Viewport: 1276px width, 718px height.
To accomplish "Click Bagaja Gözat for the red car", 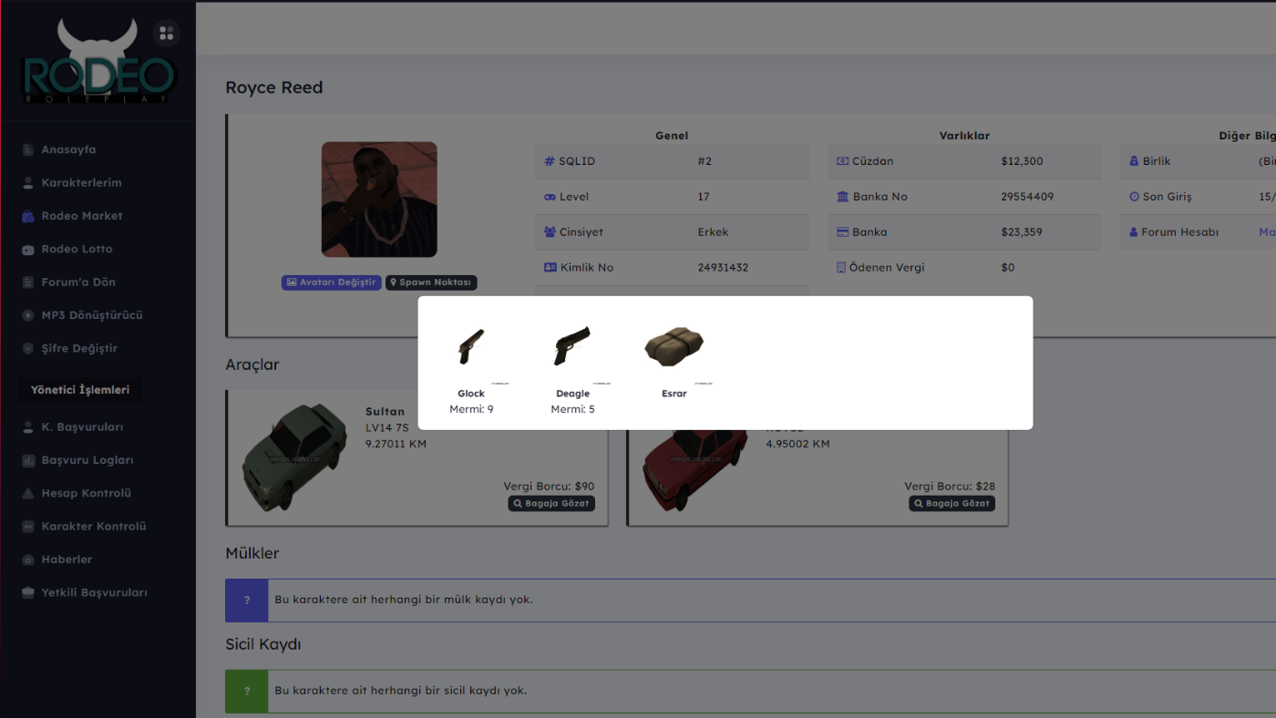I will point(952,503).
